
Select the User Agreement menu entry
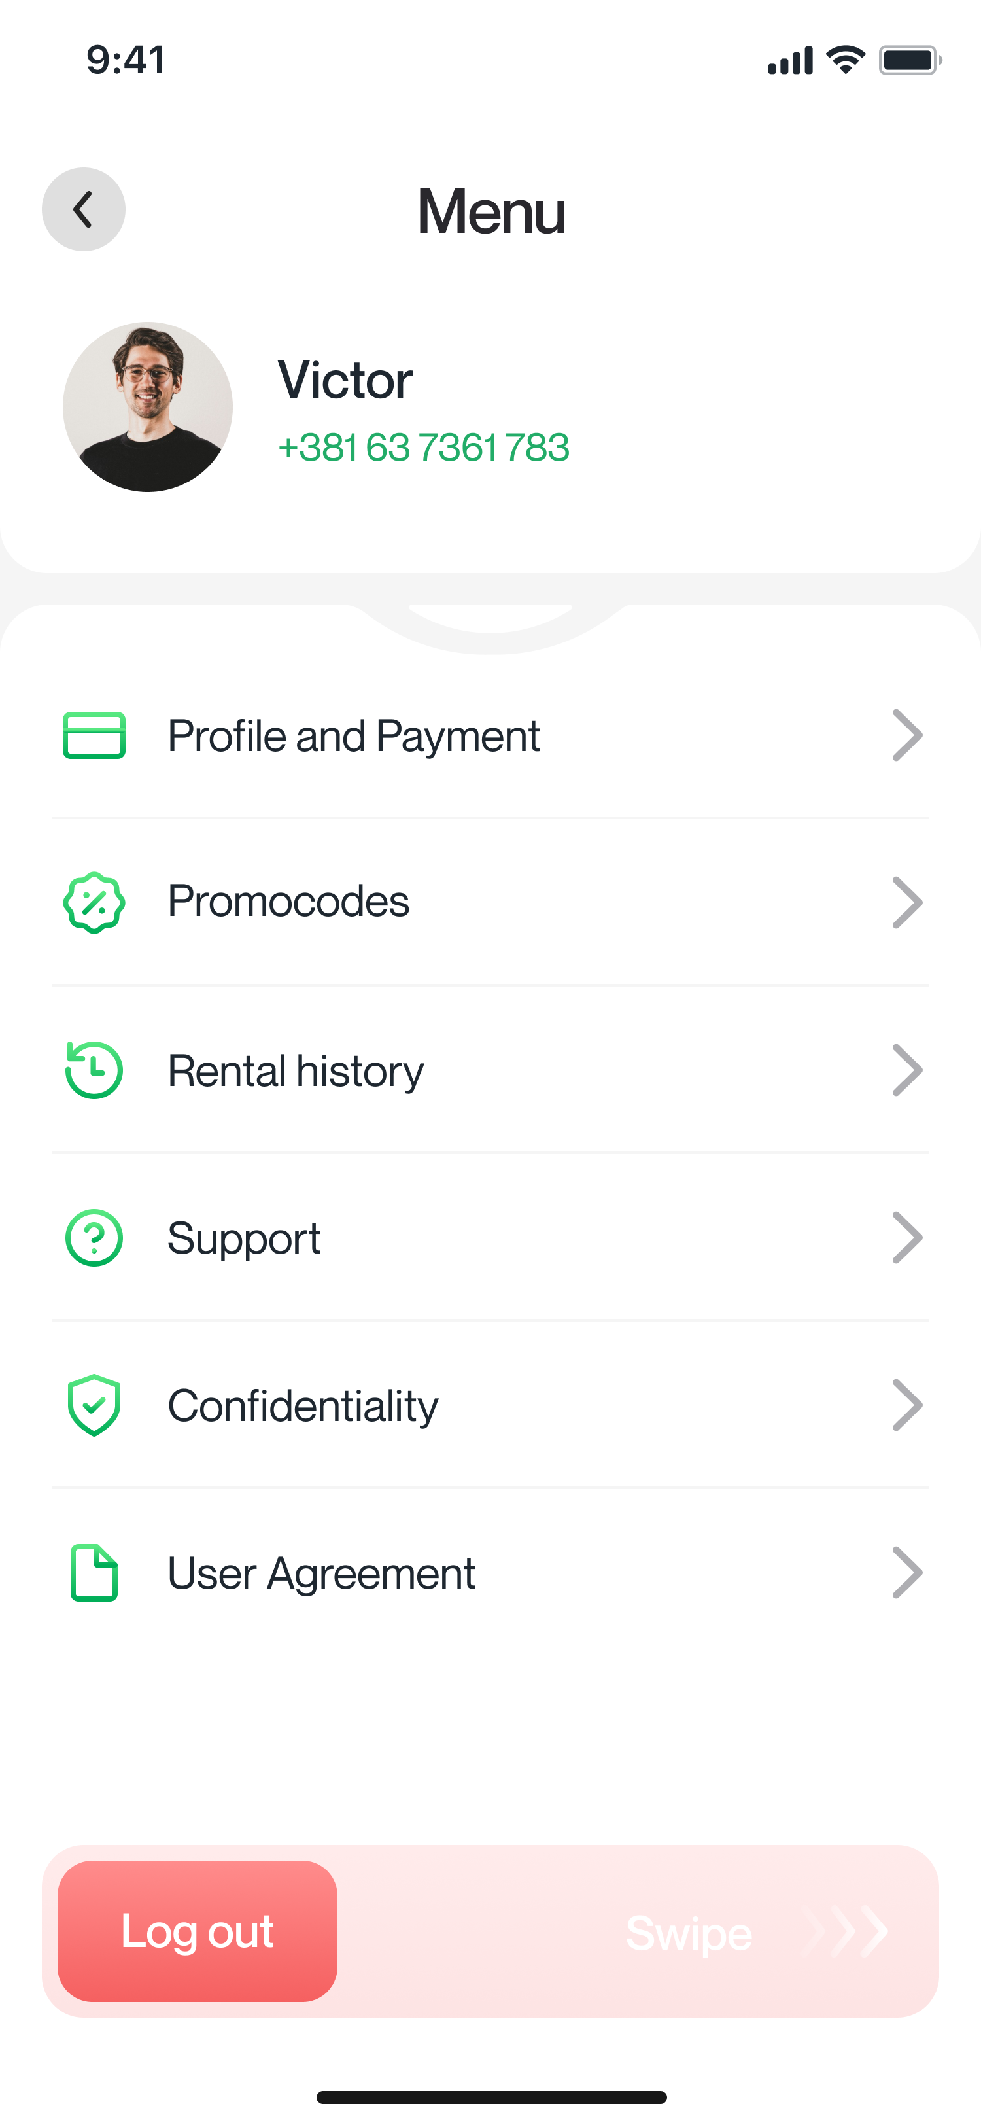[322, 1573]
